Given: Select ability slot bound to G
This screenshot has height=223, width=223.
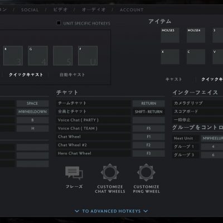Looking at the screenshot, I should click(x=38, y=56).
